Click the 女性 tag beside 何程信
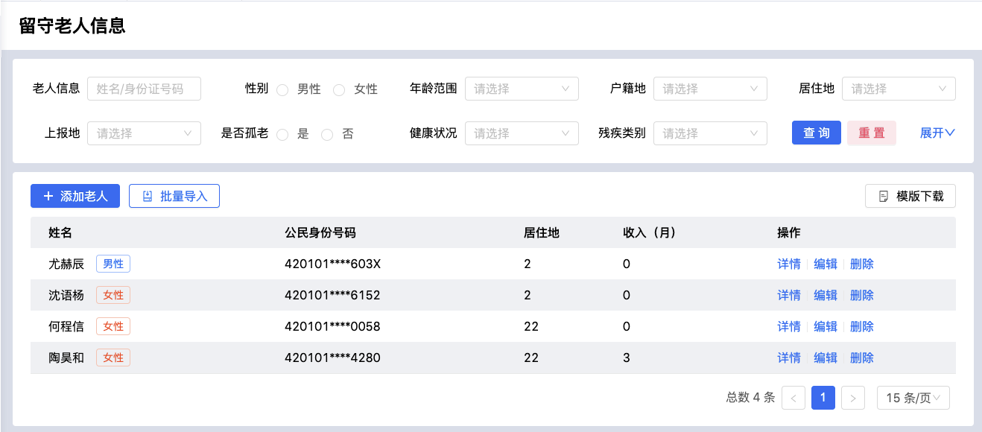This screenshot has width=982, height=432. click(x=113, y=326)
